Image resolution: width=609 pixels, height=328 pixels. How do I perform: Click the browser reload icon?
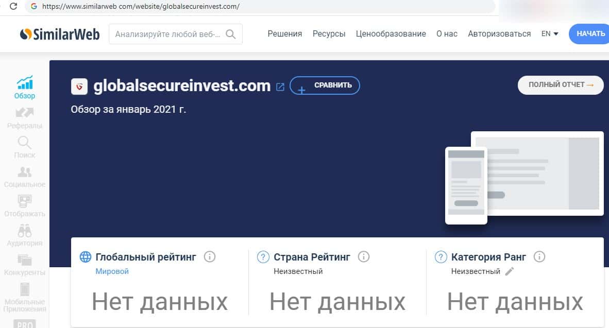[x=13, y=6]
